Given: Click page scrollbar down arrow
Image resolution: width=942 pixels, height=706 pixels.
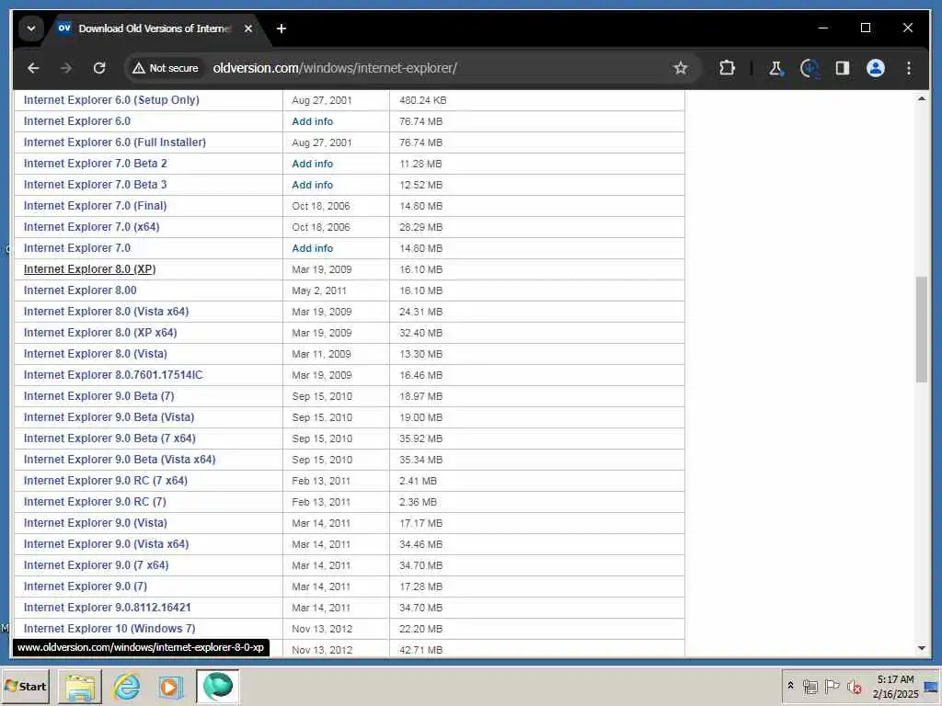Looking at the screenshot, I should tap(922, 648).
